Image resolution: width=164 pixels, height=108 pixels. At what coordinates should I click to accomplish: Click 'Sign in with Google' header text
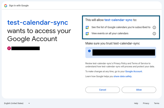[x=19, y=6]
